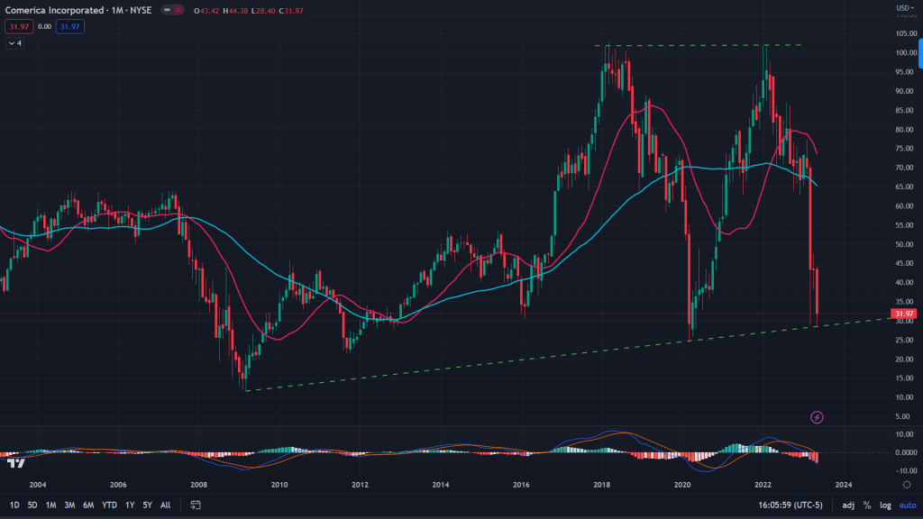Select the 1D time range

[x=14, y=505]
